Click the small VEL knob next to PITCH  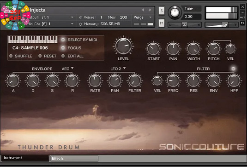pyautogui.click(x=230, y=49)
